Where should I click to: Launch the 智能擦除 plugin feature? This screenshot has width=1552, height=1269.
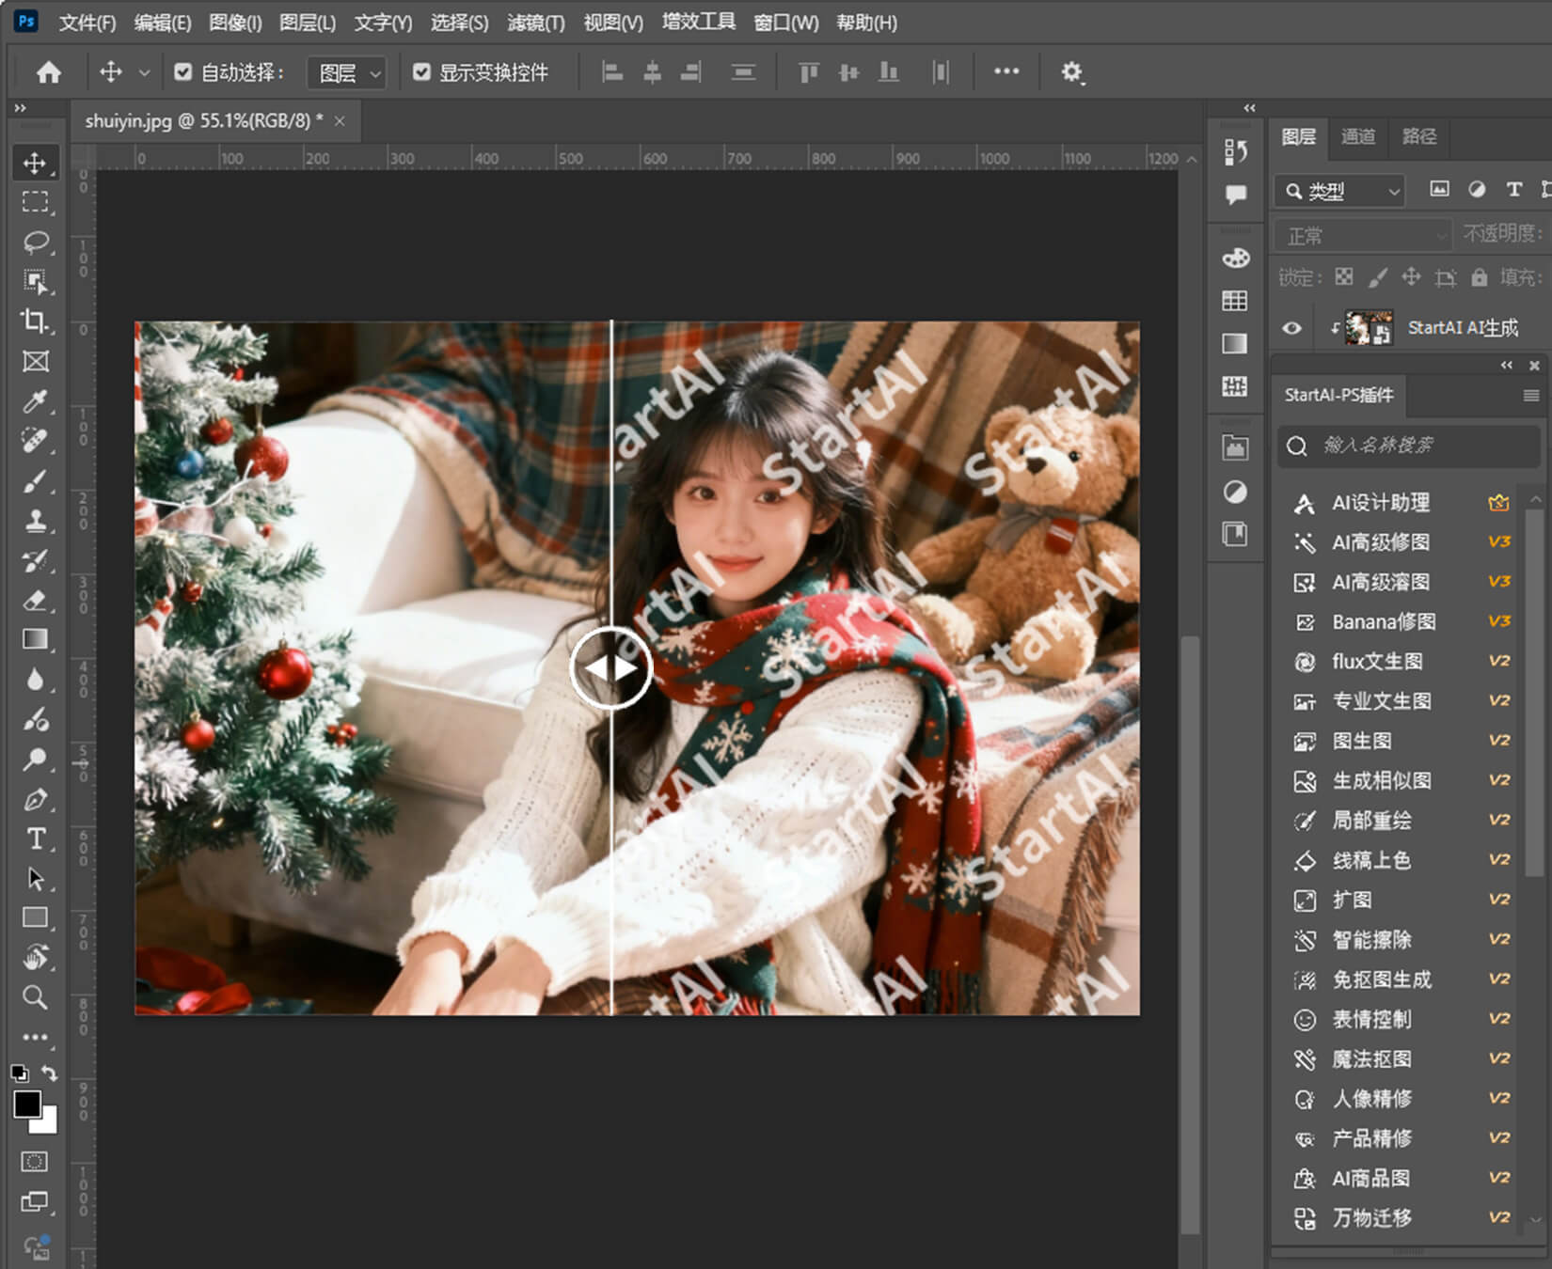[x=1371, y=940]
